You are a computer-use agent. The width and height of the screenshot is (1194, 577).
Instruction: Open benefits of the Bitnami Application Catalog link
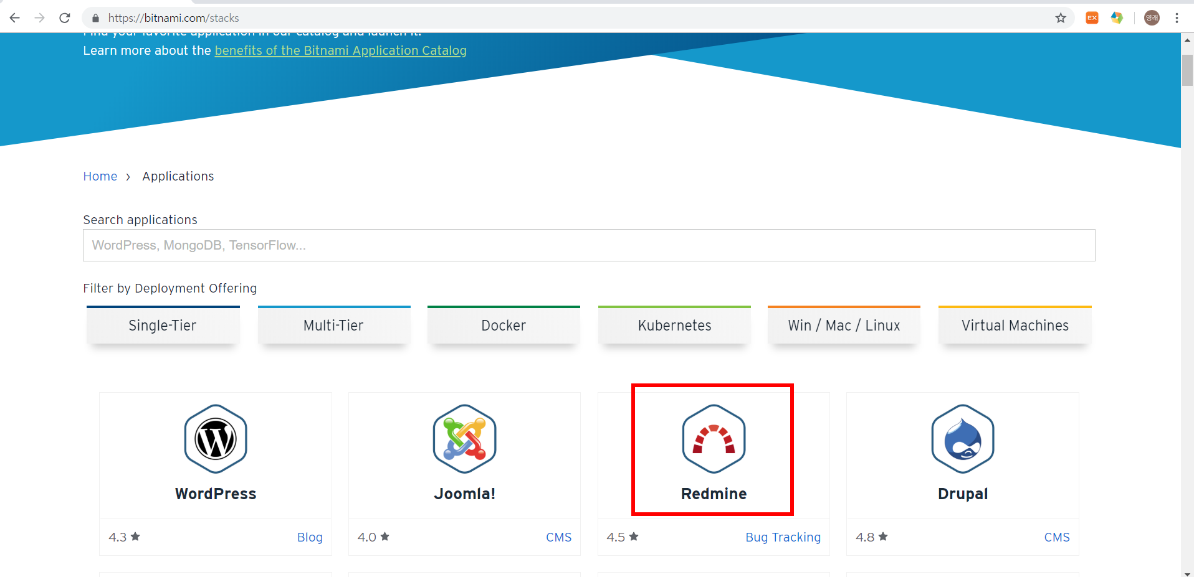click(x=340, y=50)
